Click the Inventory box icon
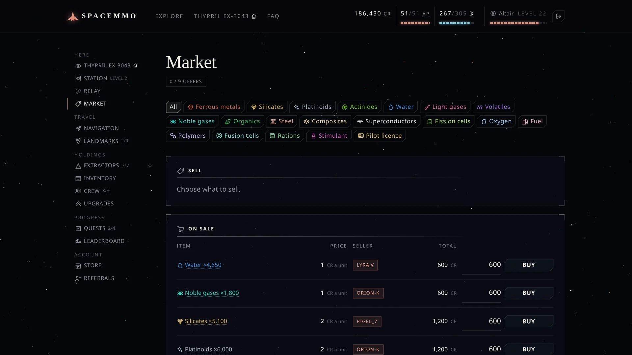Image resolution: width=632 pixels, height=355 pixels. point(78,178)
